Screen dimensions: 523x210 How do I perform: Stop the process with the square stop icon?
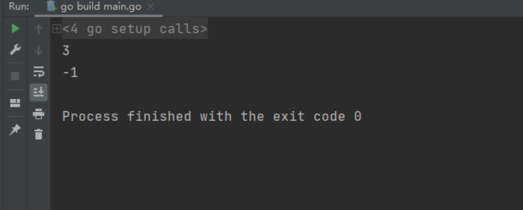pyautogui.click(x=15, y=76)
